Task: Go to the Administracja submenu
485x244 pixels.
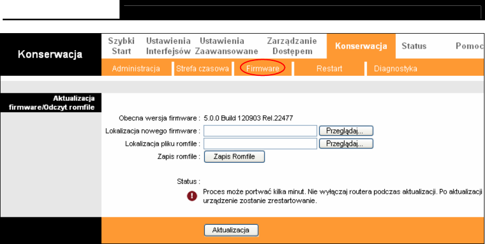Action: 136,68
